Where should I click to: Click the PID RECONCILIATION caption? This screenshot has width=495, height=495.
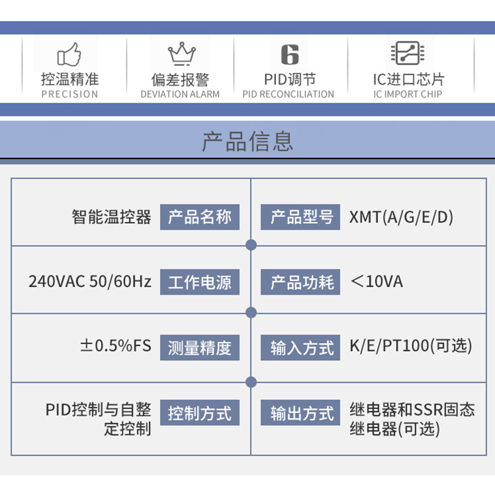tap(288, 94)
